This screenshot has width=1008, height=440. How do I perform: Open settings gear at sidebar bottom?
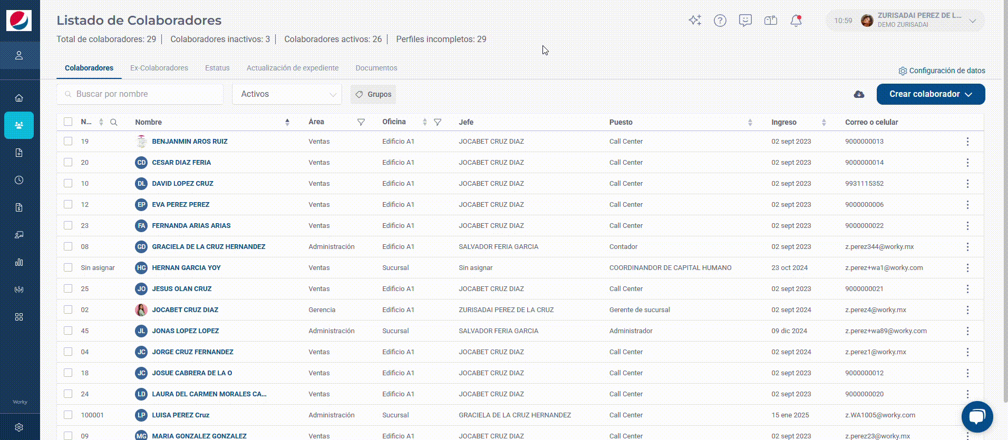(19, 427)
